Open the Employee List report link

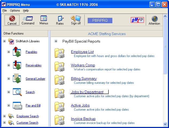pos(82,52)
